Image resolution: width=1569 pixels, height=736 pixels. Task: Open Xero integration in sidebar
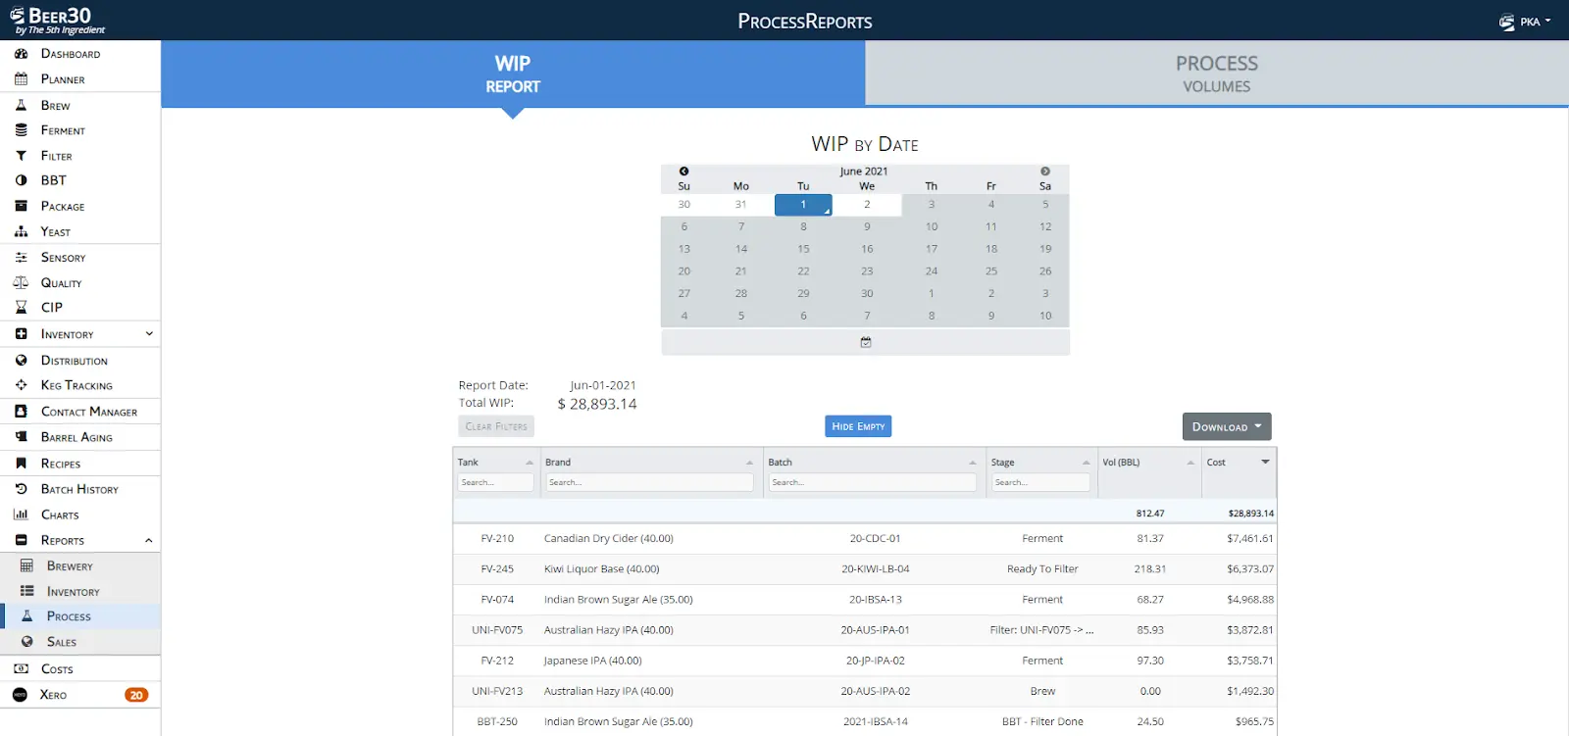click(53, 695)
